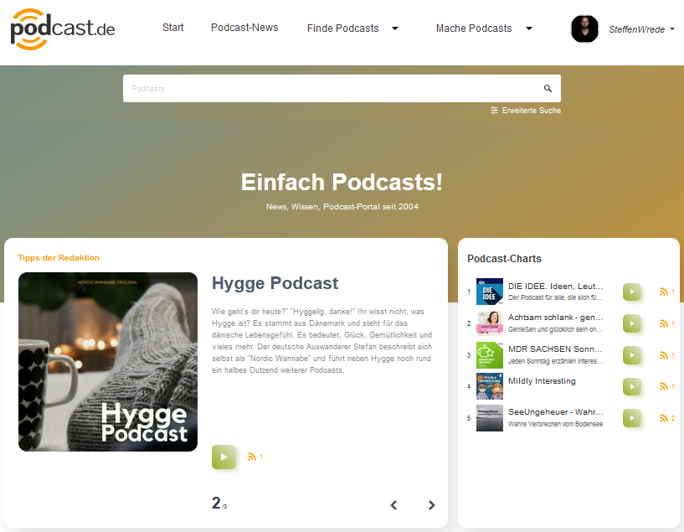Open the Mache Podcasts menu

point(474,28)
